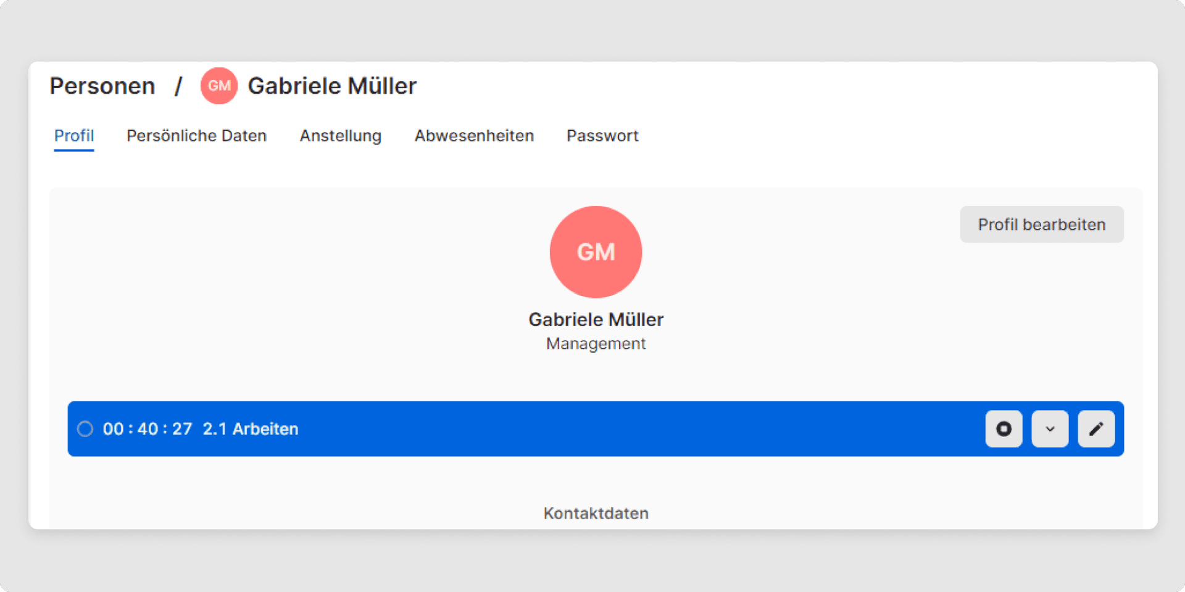Open the Passwort tab

[x=602, y=136]
